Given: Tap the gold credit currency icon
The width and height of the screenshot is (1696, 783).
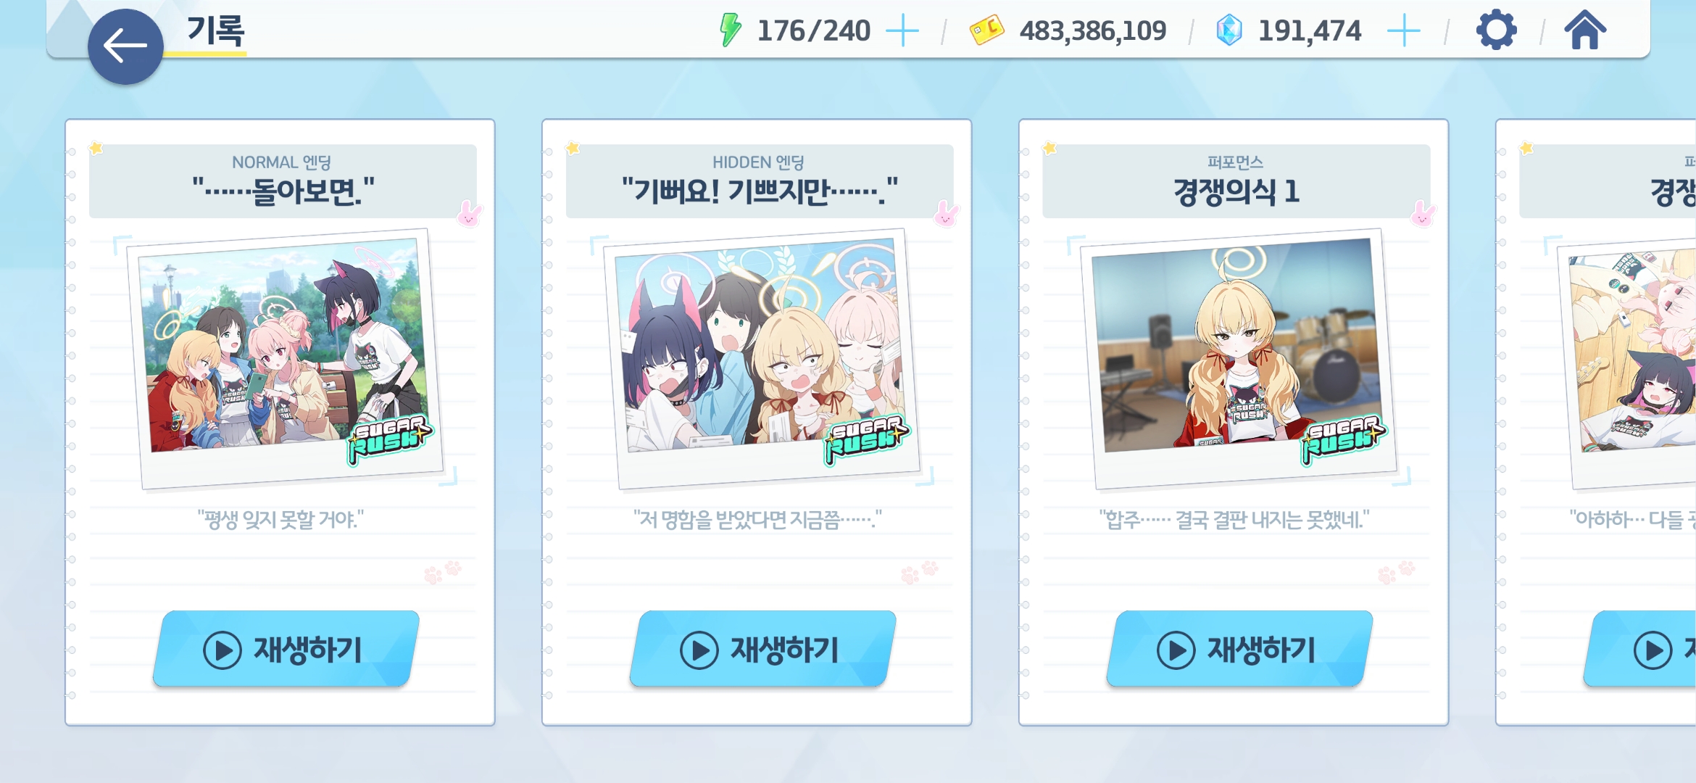Looking at the screenshot, I should 986,30.
